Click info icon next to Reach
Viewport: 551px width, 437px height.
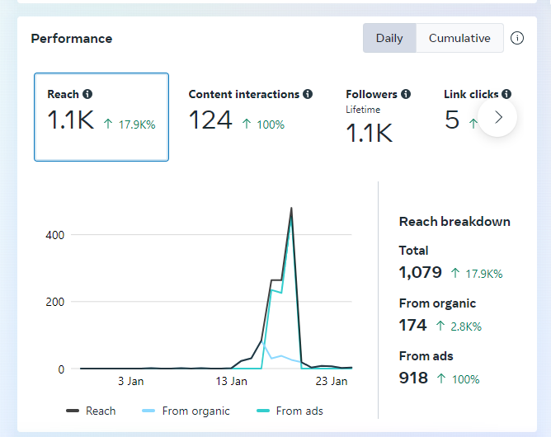click(87, 94)
